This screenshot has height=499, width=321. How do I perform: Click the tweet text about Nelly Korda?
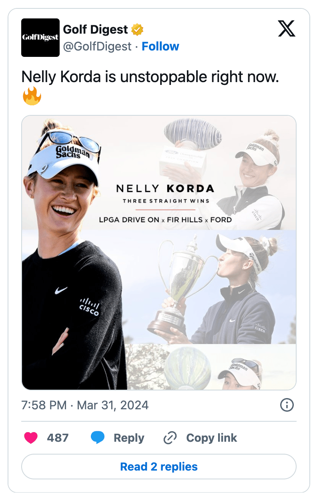(x=150, y=76)
